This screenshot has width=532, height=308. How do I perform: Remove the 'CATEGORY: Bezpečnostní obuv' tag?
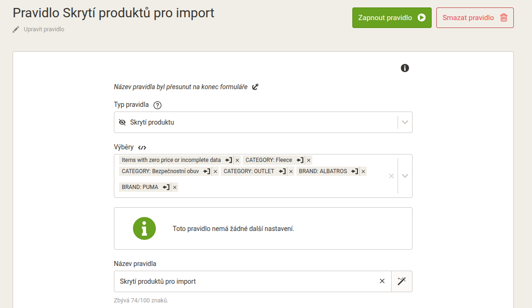coord(216,171)
